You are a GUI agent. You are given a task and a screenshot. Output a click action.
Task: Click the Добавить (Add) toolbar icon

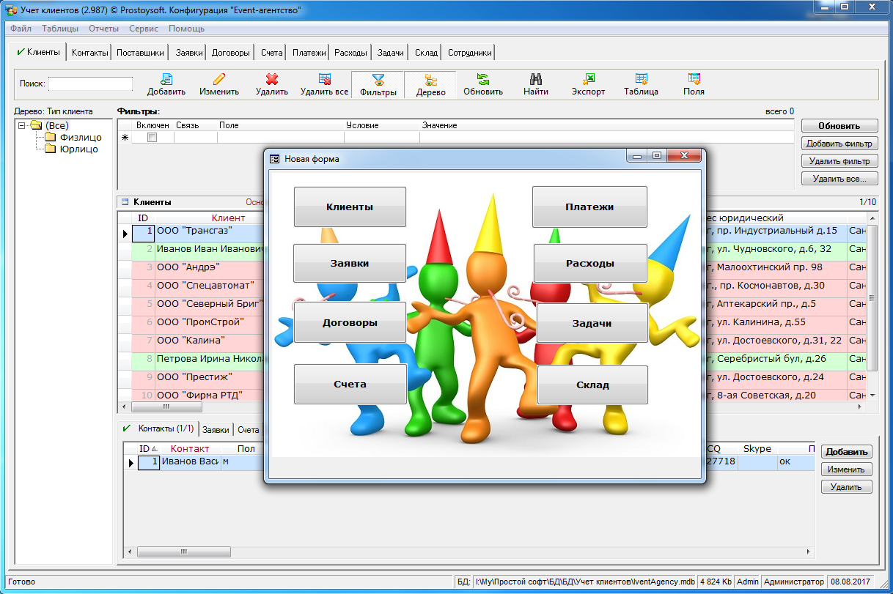166,80
